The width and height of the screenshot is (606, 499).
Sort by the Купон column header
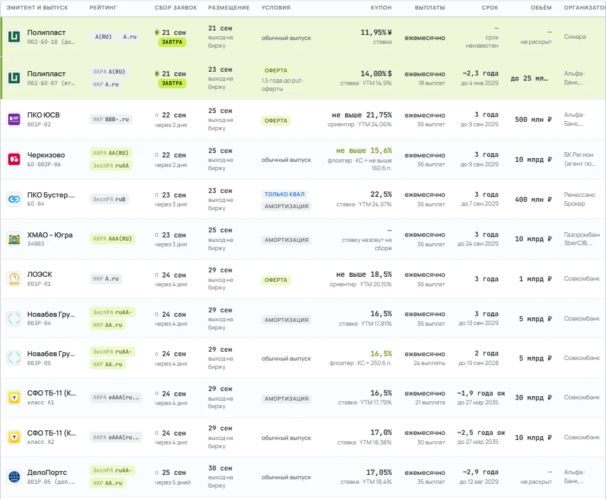pyautogui.click(x=381, y=8)
